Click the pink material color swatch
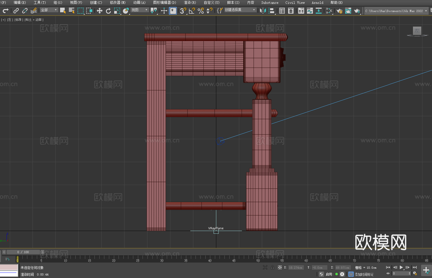The height and width of the screenshot is (278, 432). (9, 267)
